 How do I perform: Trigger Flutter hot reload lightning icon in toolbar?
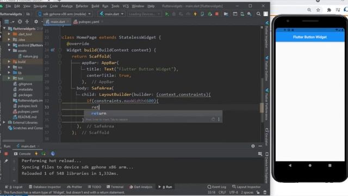tap(195, 14)
